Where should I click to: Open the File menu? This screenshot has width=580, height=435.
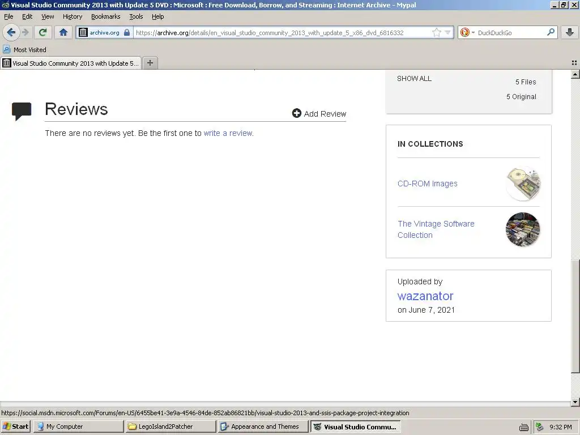click(8, 16)
